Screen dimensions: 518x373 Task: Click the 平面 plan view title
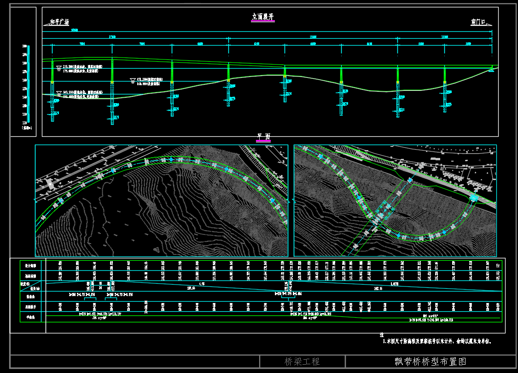click(263, 136)
